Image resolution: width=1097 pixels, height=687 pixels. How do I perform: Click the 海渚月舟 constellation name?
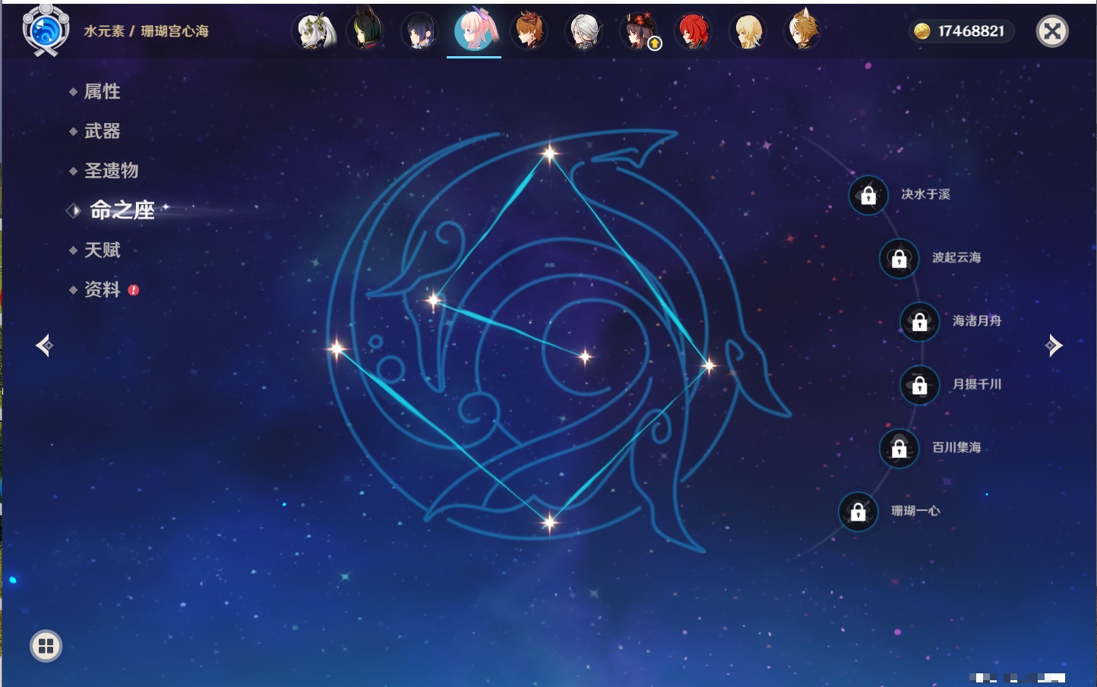pyautogui.click(x=977, y=320)
